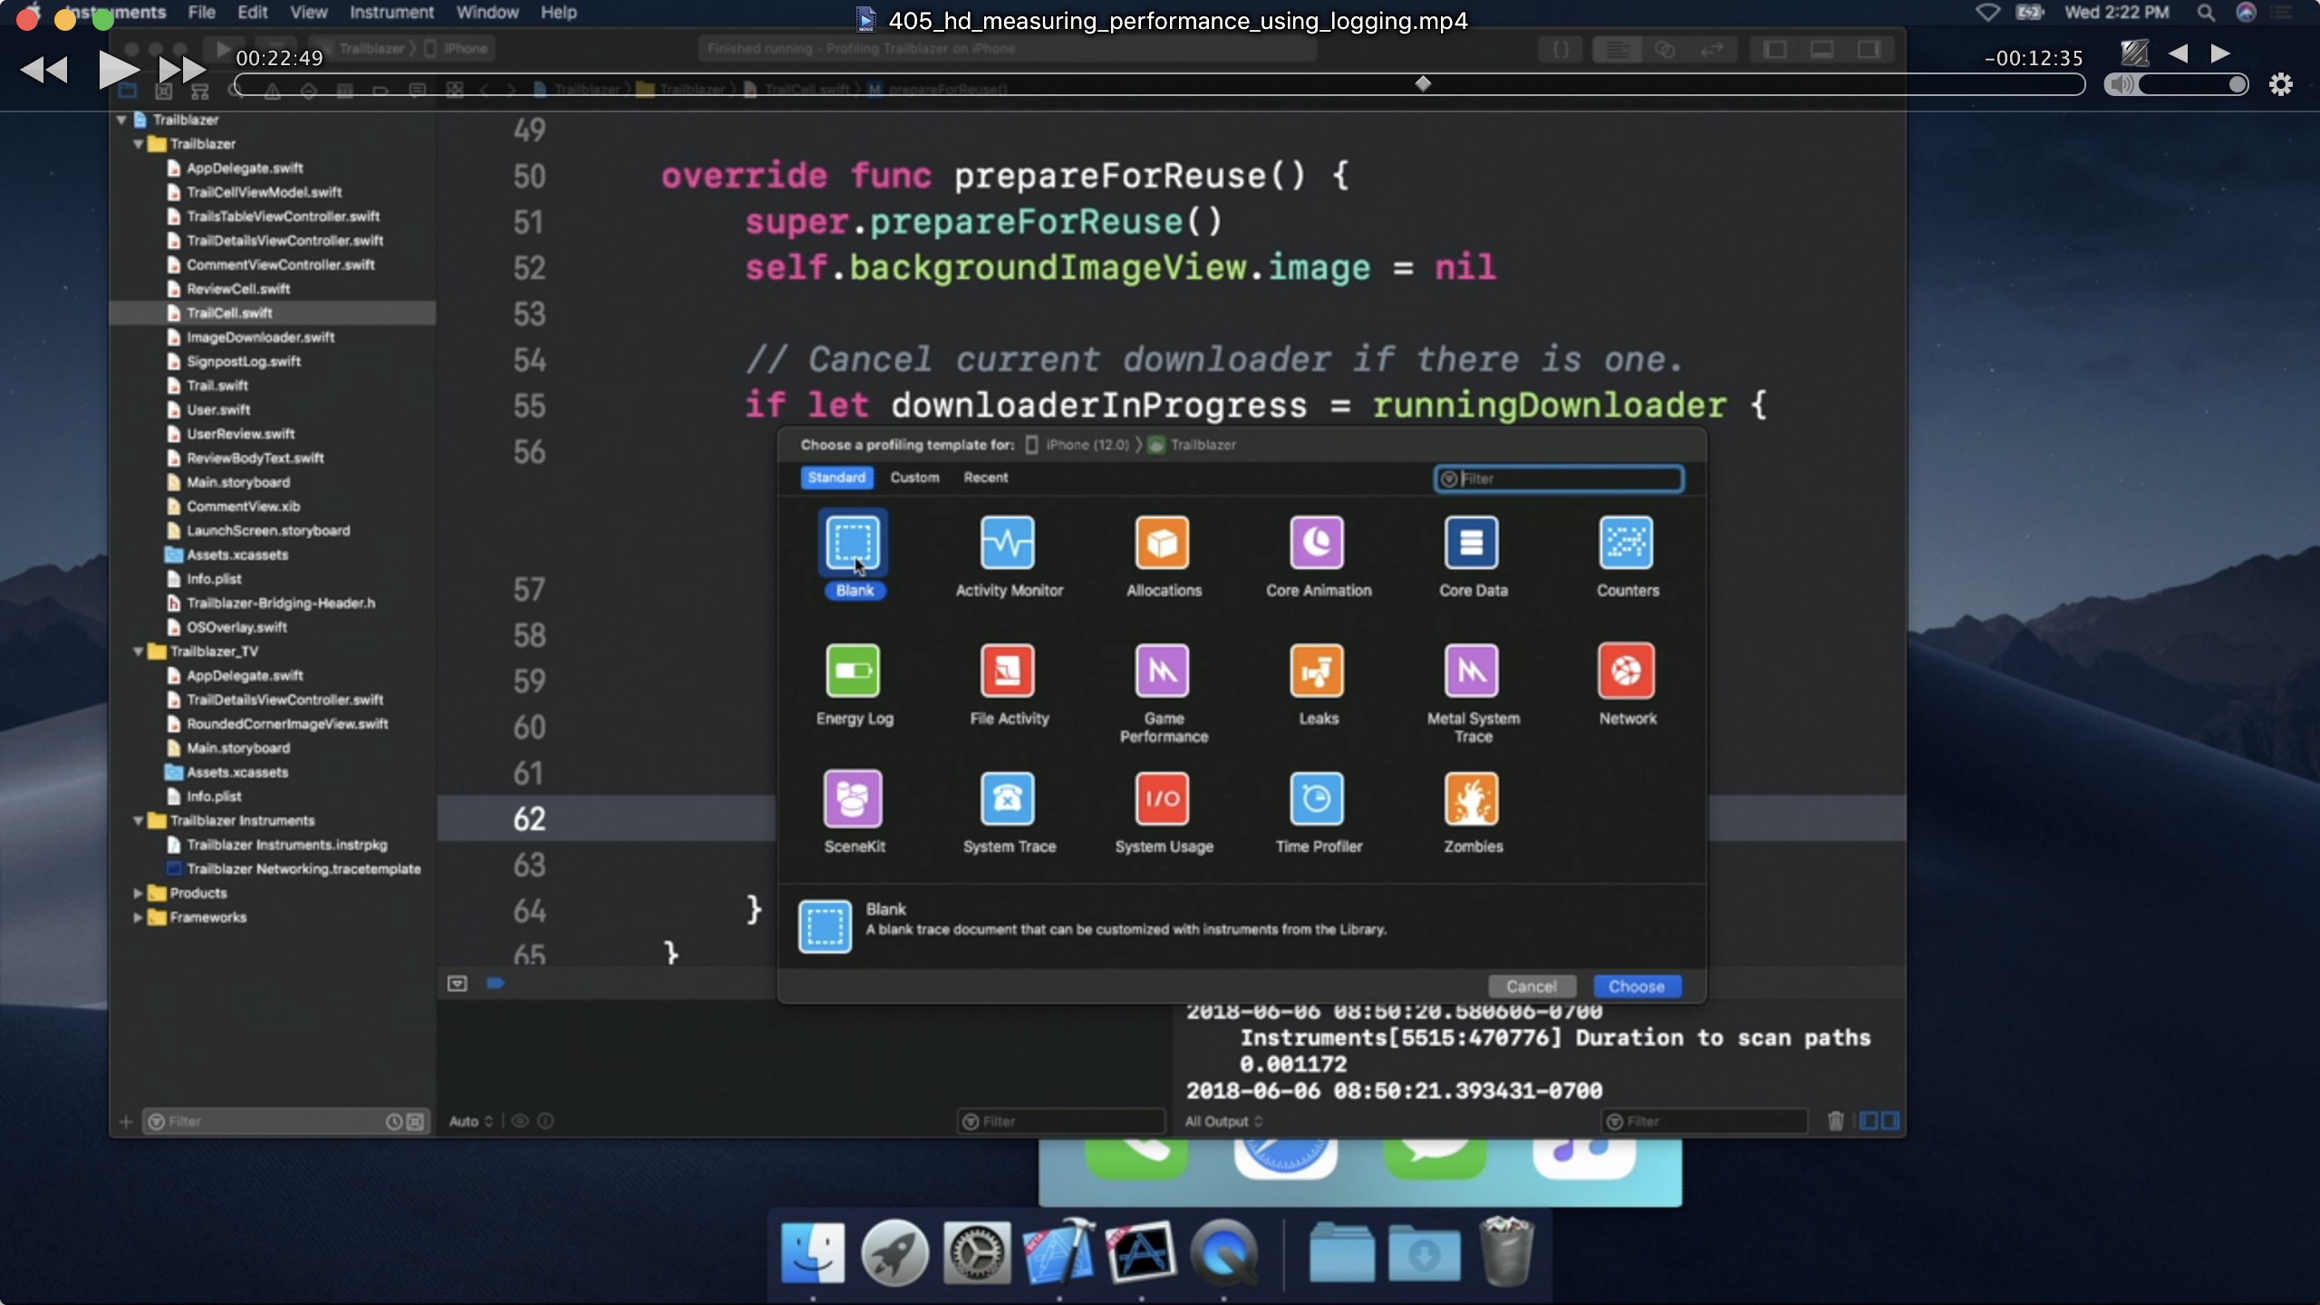Click the Cancel button
The width and height of the screenshot is (2320, 1305).
(1532, 986)
